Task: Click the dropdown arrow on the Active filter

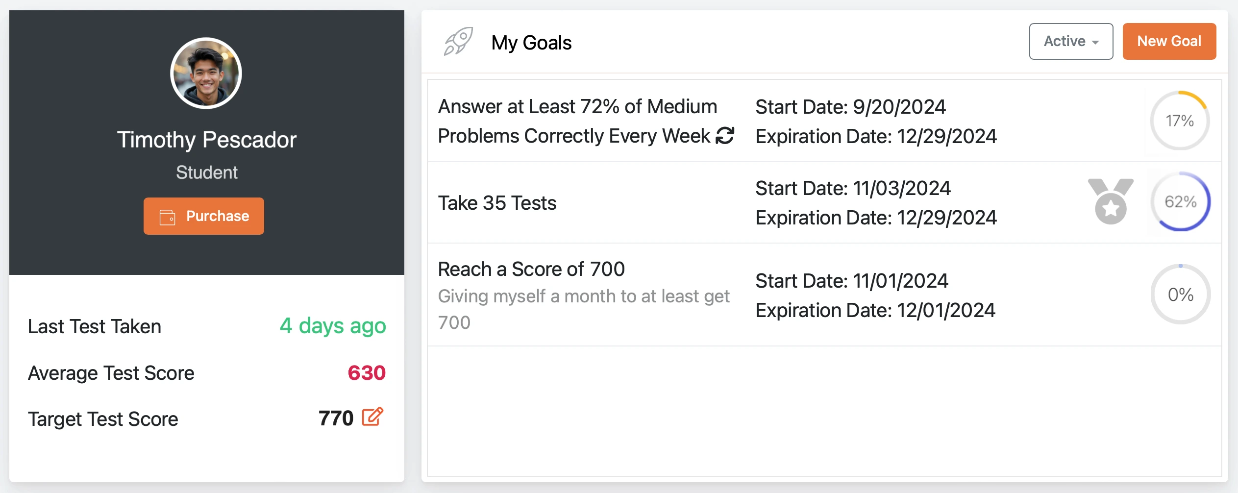Action: 1096,42
